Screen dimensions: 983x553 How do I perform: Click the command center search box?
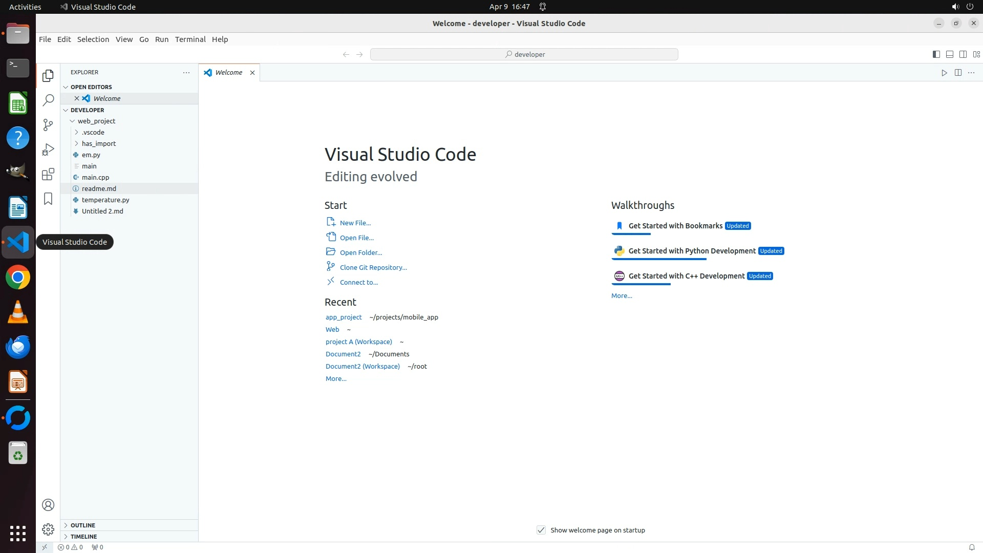524,54
